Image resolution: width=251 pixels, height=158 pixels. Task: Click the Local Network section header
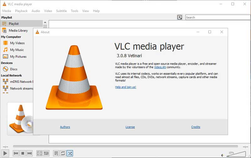(11, 76)
